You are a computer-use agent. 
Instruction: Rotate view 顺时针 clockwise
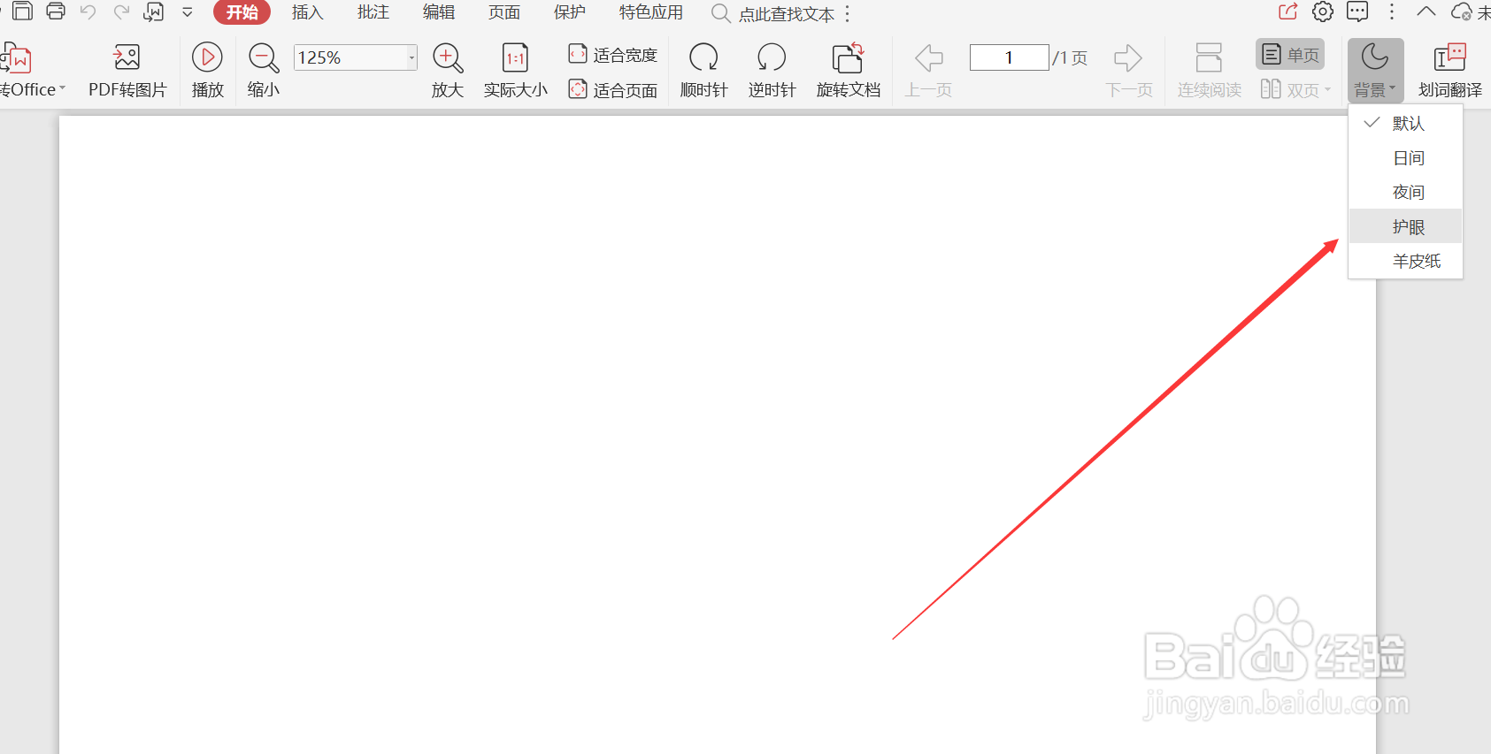(x=704, y=71)
